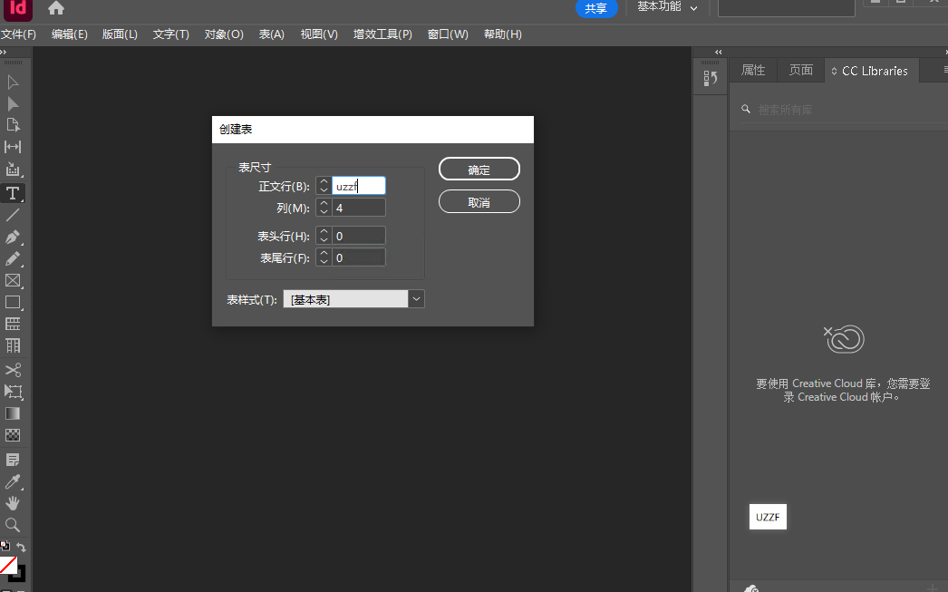The image size is (948, 592).
Task: Click the fill color swatch
Action: coord(8,565)
